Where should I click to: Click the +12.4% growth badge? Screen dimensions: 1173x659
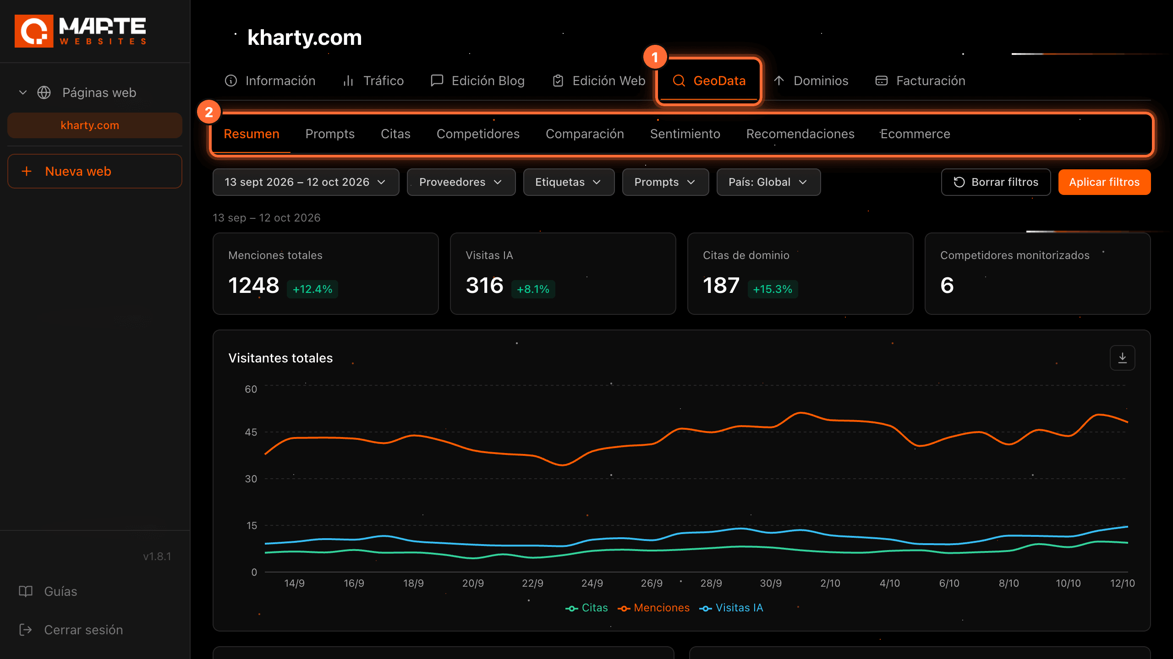click(x=312, y=289)
